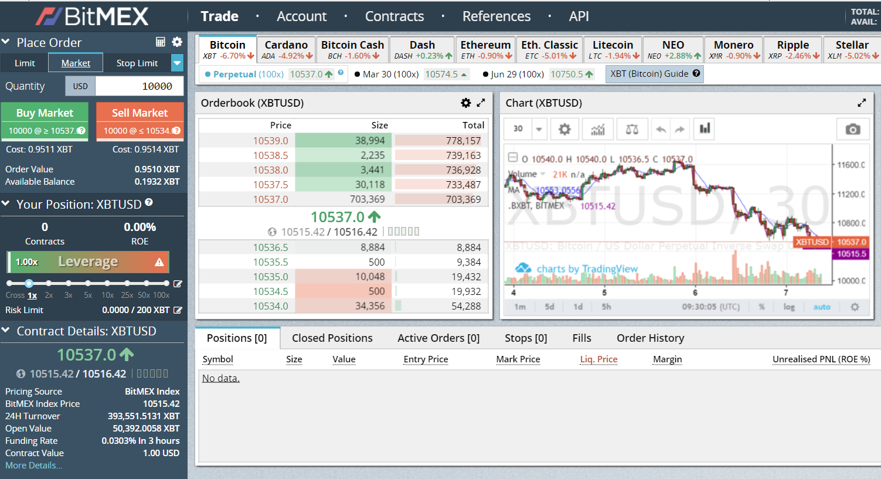The width and height of the screenshot is (881, 479).
Task: Open chart bar style icon
Action: 705,129
